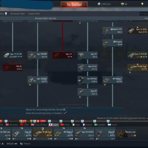This screenshot has width=148, height=148.
Task: Select Type 93 anti-air vehicle
Action: point(87,55)
